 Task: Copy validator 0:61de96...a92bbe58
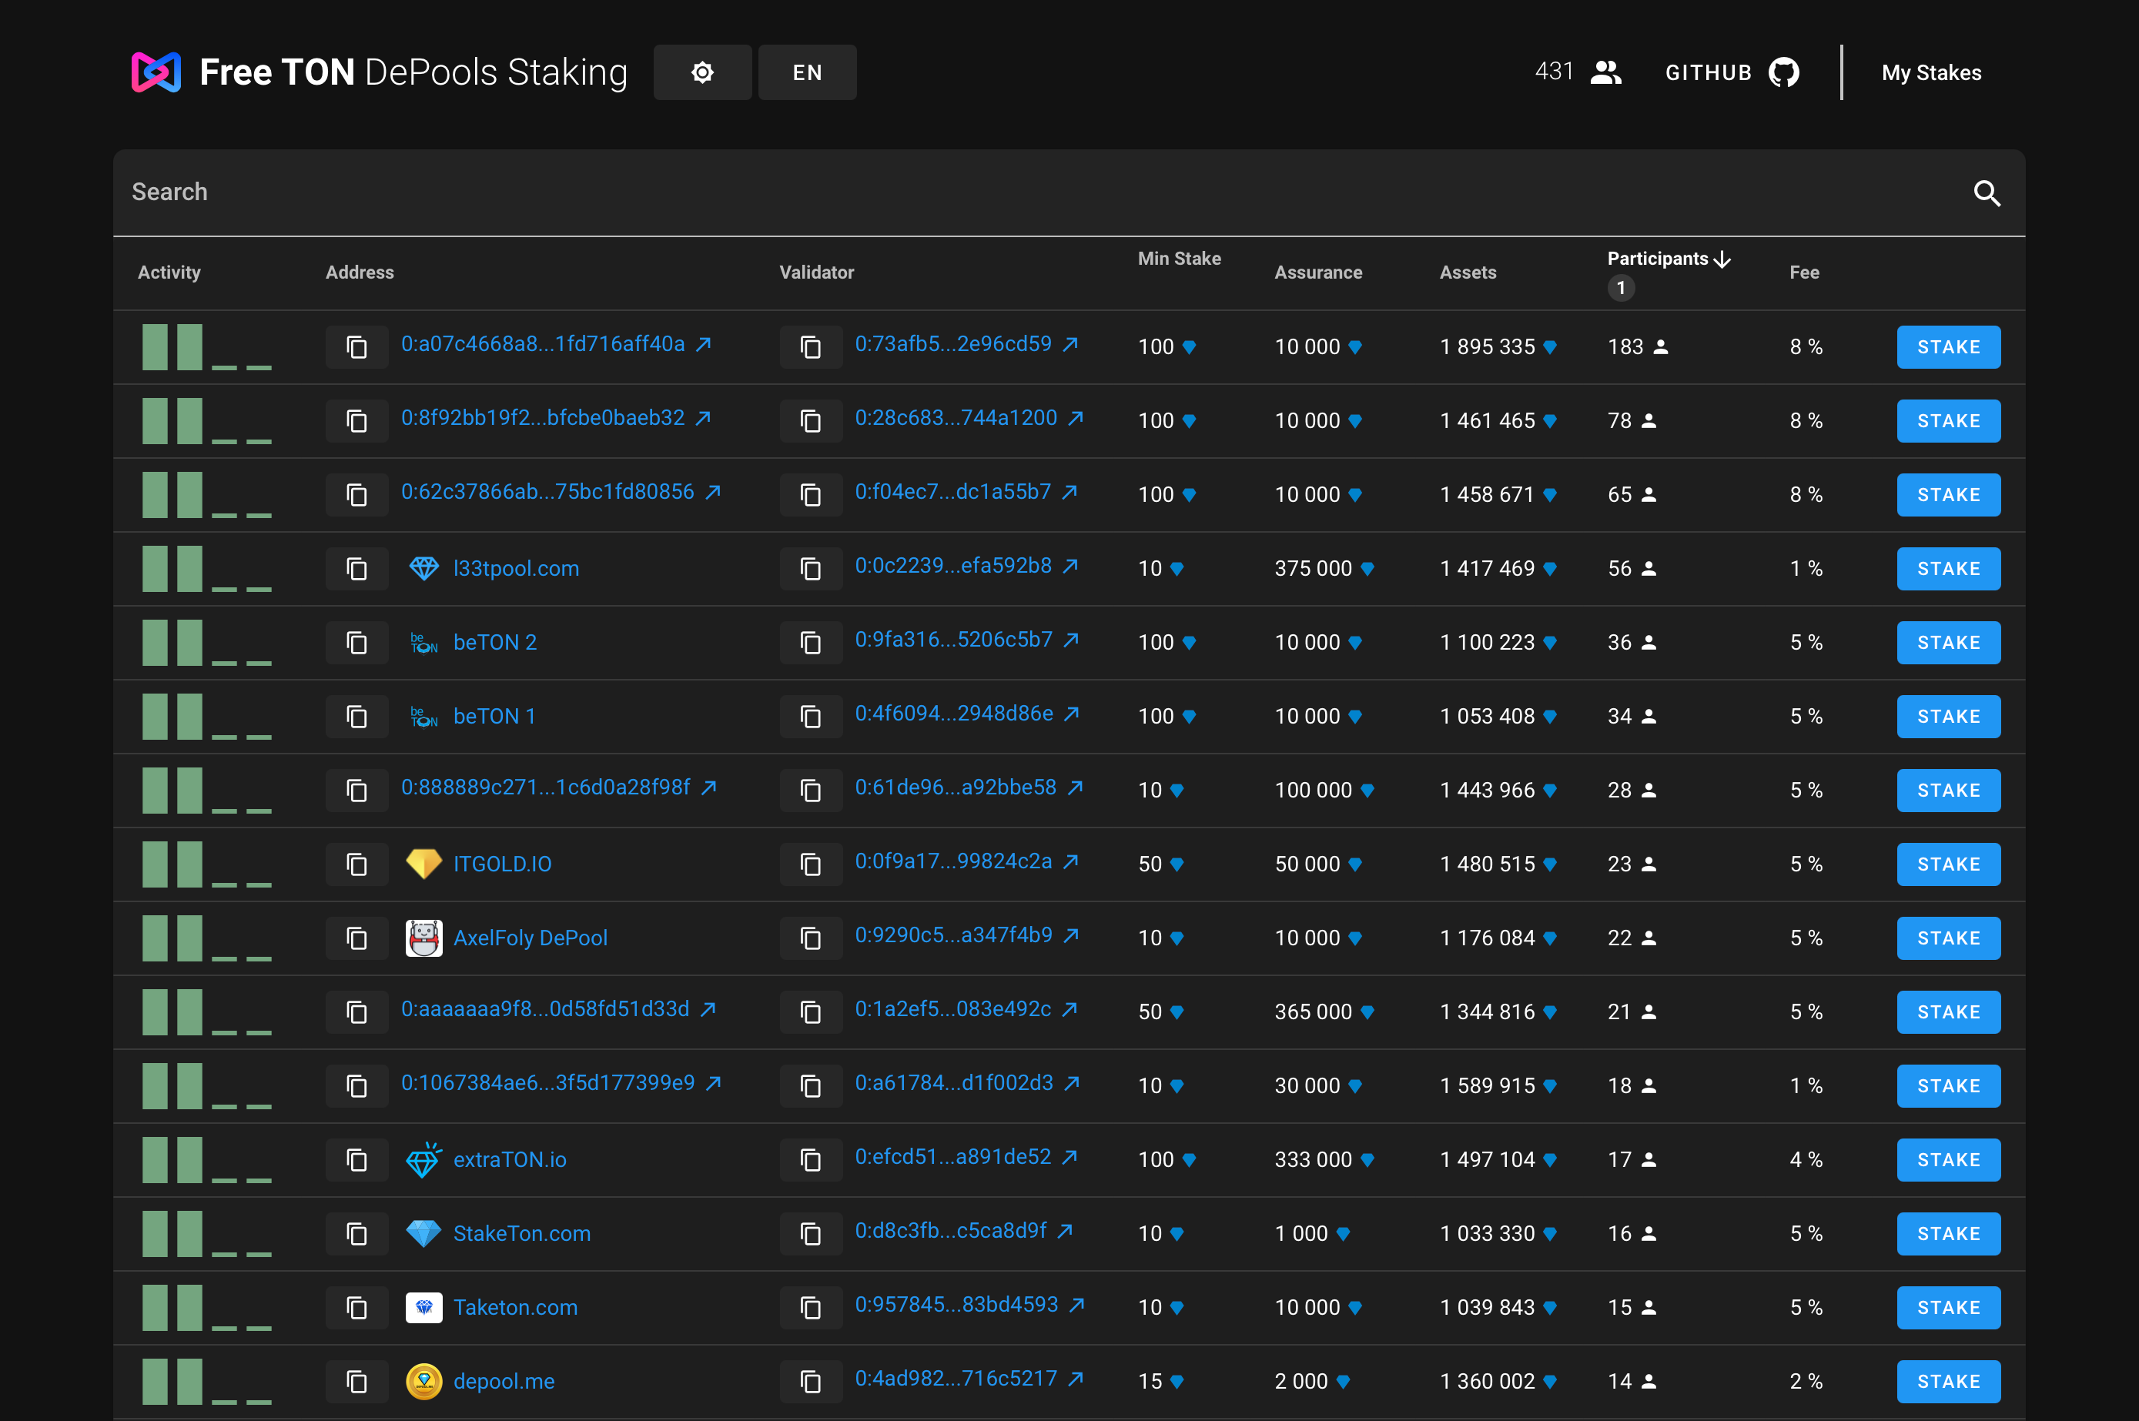tap(810, 791)
